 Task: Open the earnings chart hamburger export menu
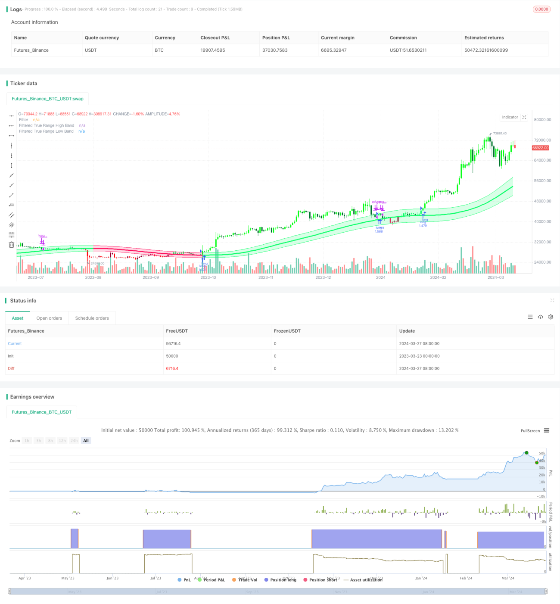[547, 430]
